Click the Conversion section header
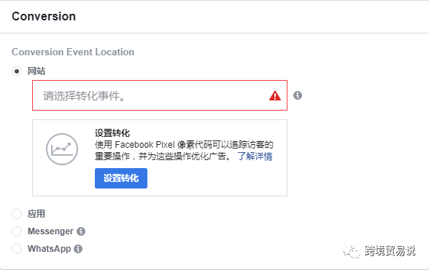429x270 pixels. tap(44, 17)
